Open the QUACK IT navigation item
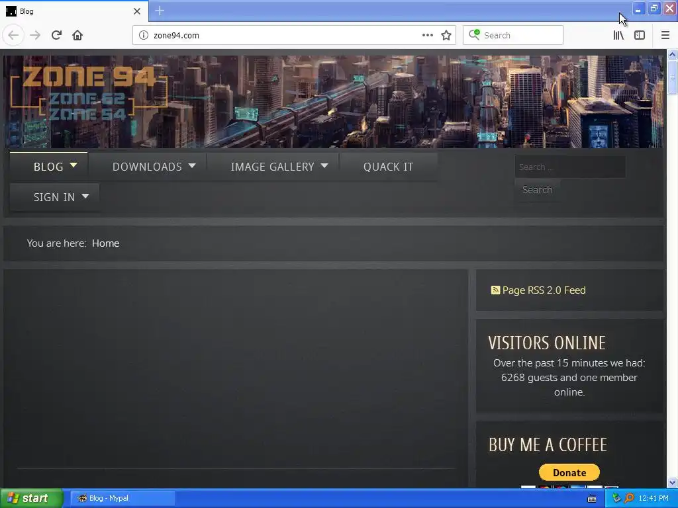Image resolution: width=678 pixels, height=508 pixels. [x=388, y=167]
